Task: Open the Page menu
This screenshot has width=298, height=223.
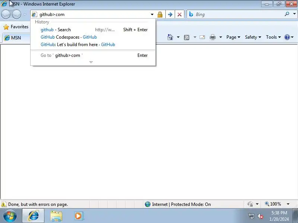Action: pos(233,37)
